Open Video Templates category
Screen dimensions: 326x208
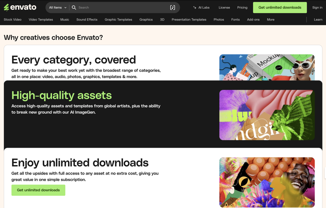(41, 20)
